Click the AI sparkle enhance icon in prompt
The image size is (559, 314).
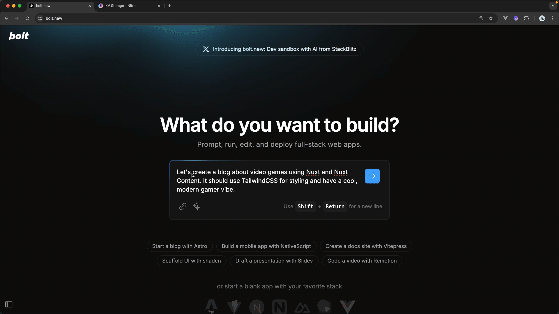tap(197, 207)
